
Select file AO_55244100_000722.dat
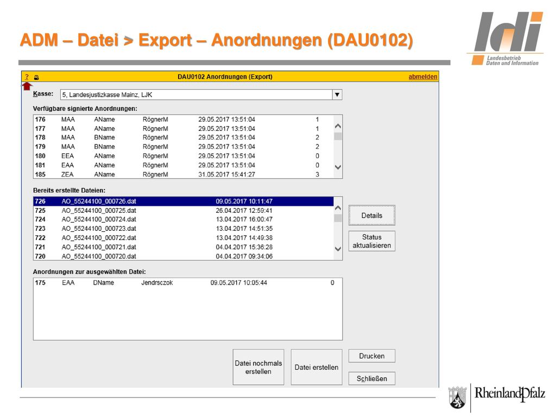coord(184,238)
